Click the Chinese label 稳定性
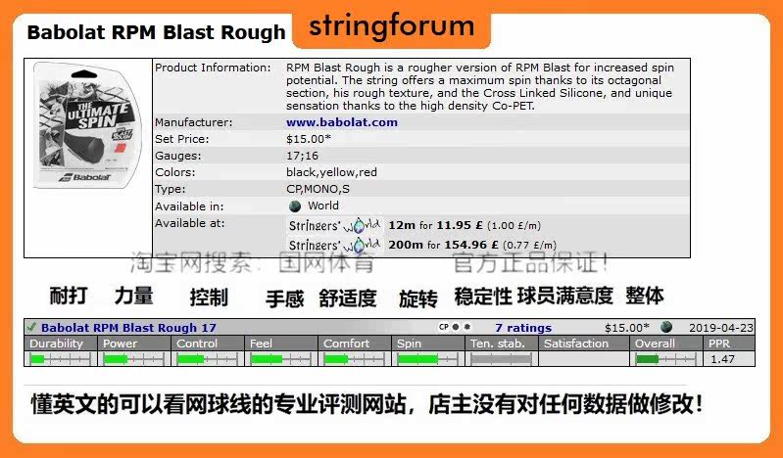The width and height of the screenshot is (783, 458). pos(483,297)
